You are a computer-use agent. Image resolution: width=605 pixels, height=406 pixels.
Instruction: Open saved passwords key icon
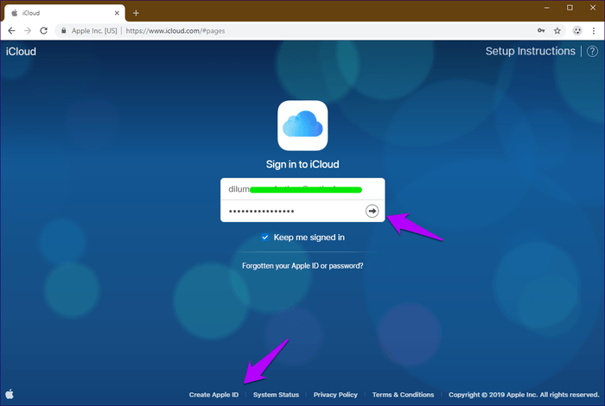(541, 31)
